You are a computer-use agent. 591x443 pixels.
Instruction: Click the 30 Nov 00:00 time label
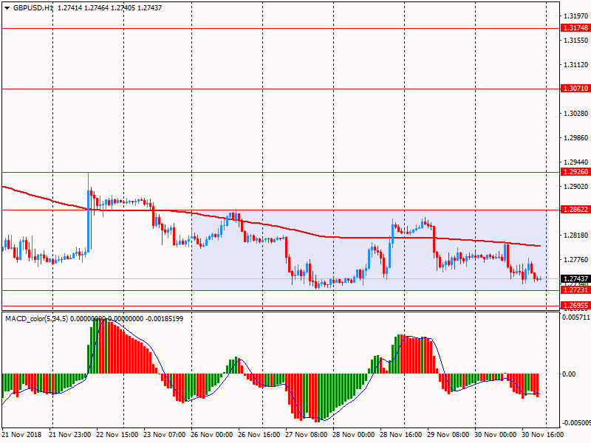pyautogui.click(x=495, y=434)
